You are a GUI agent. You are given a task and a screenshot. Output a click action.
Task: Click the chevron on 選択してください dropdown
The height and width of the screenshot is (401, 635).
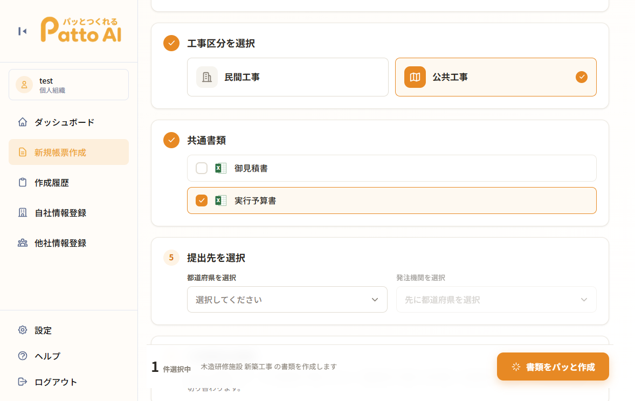[375, 300]
